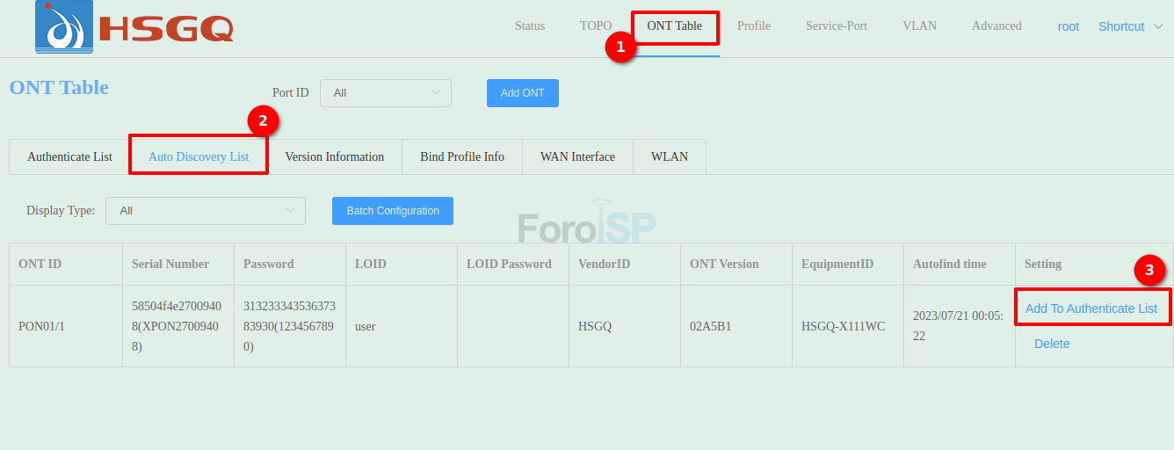Open the VLAN page
Screen dimensions: 1174x450
coord(919,26)
